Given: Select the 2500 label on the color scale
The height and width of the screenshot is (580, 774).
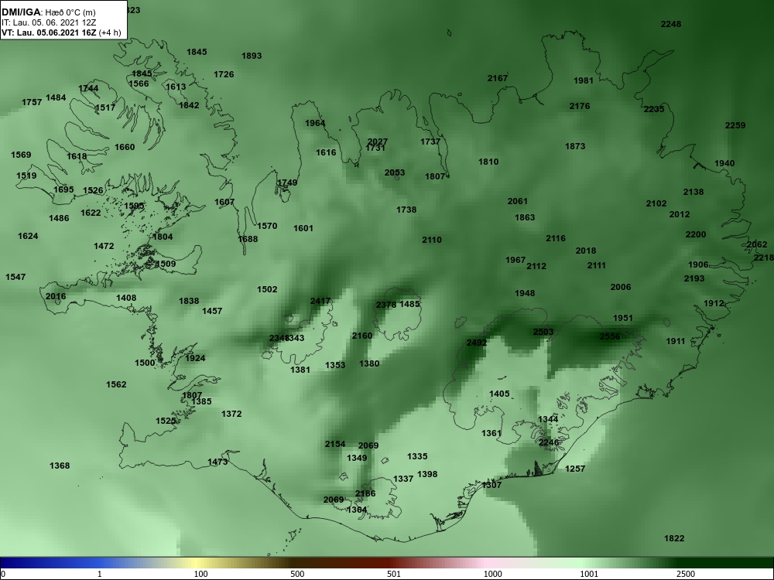Looking at the screenshot, I should point(686,574).
